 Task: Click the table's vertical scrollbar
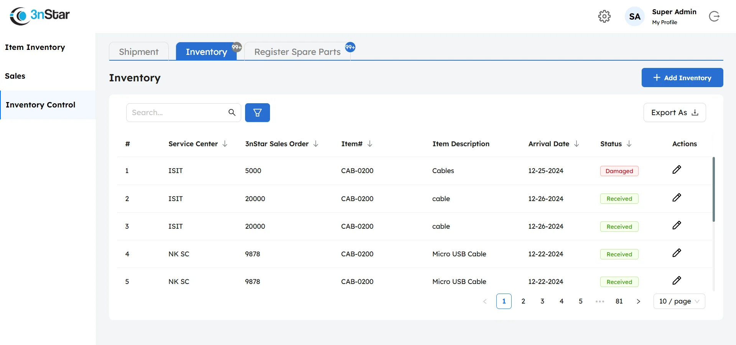(x=713, y=189)
